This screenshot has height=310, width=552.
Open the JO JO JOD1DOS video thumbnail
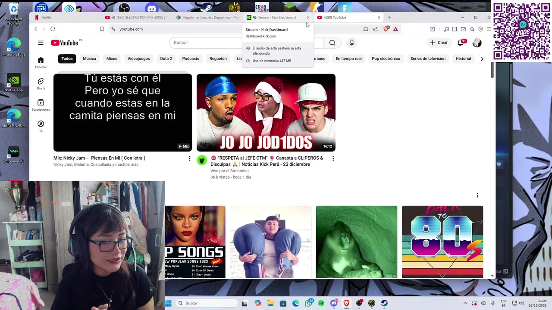click(266, 112)
